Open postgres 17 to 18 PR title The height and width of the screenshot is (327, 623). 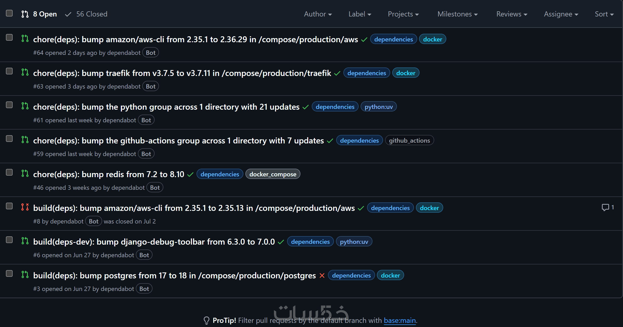point(174,276)
